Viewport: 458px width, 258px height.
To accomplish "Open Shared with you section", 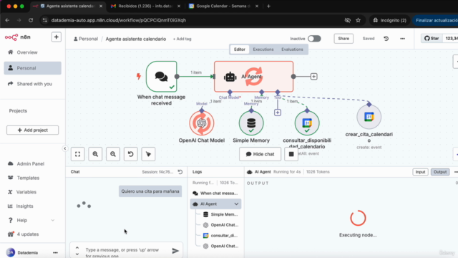I will pyautogui.click(x=34, y=84).
